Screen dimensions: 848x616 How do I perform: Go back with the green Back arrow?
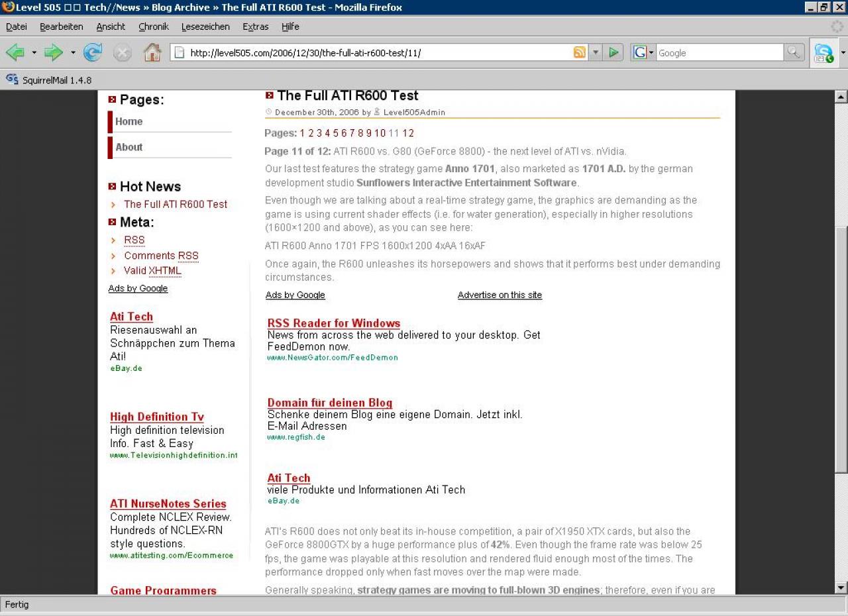tap(15, 52)
